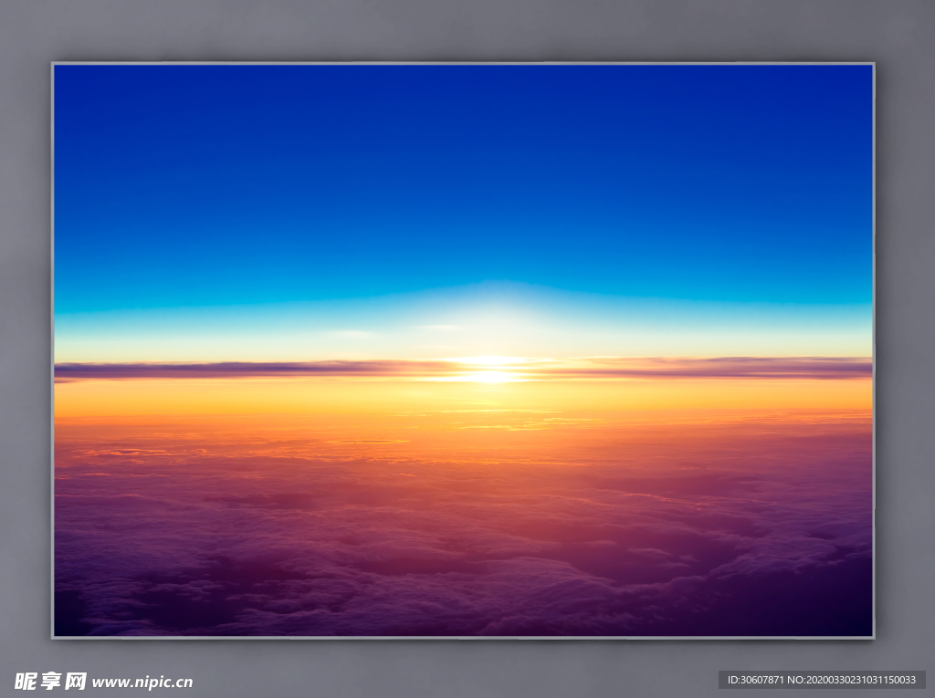
Task: Click the bright sun on the horizon
Action: 489,374
